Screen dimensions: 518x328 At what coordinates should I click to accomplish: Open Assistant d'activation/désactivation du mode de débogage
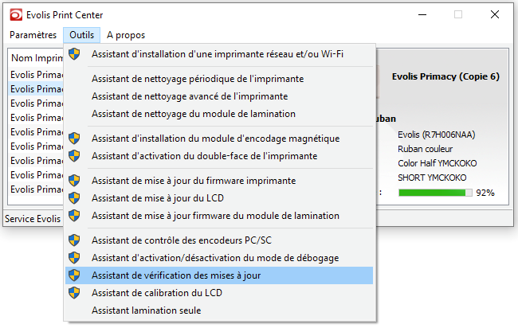click(x=219, y=258)
